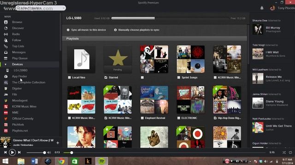Image resolution: width=295 pixels, height=165 pixels.
Task: Click the Pitchfork app icon
Action: 6,125
